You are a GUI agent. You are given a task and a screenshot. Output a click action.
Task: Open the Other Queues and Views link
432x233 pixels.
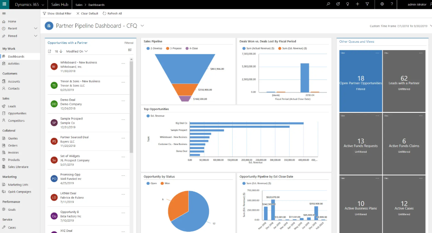click(x=357, y=42)
